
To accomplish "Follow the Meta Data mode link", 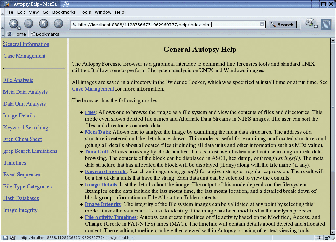I will [x=97, y=132].
